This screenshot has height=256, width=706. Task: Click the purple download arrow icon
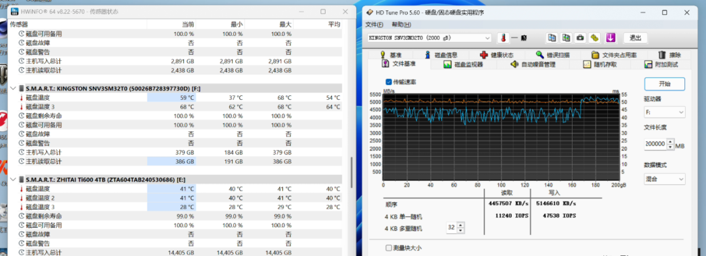(x=610, y=38)
